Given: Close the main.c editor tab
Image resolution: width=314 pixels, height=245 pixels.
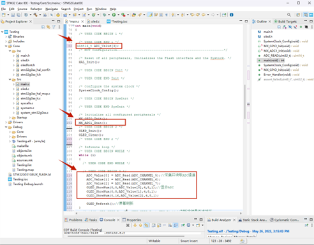Looking at the screenshot, I should (82, 22).
